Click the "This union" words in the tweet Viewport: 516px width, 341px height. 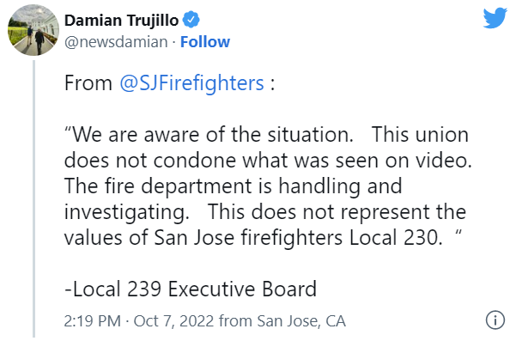[420, 135]
